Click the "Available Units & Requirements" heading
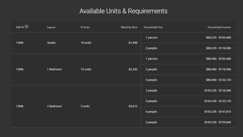 click(x=123, y=11)
